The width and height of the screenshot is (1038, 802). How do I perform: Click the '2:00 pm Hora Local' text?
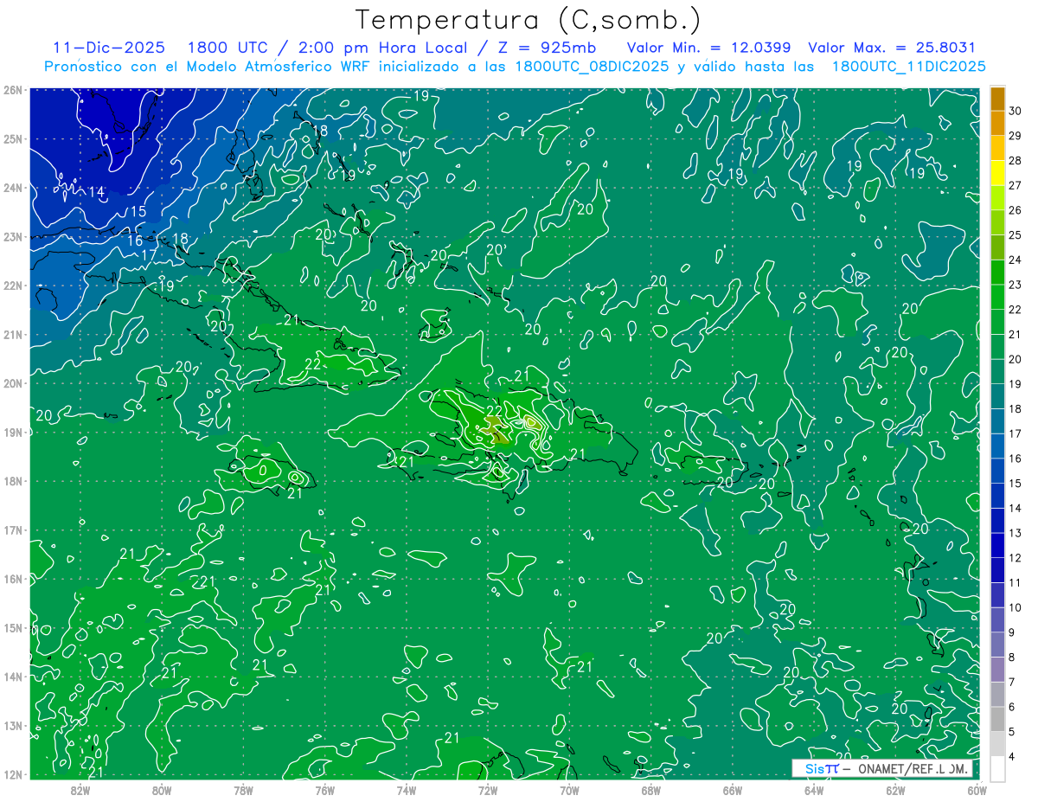[382, 48]
